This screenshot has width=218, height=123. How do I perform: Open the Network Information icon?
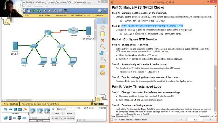[x=100, y=11]
